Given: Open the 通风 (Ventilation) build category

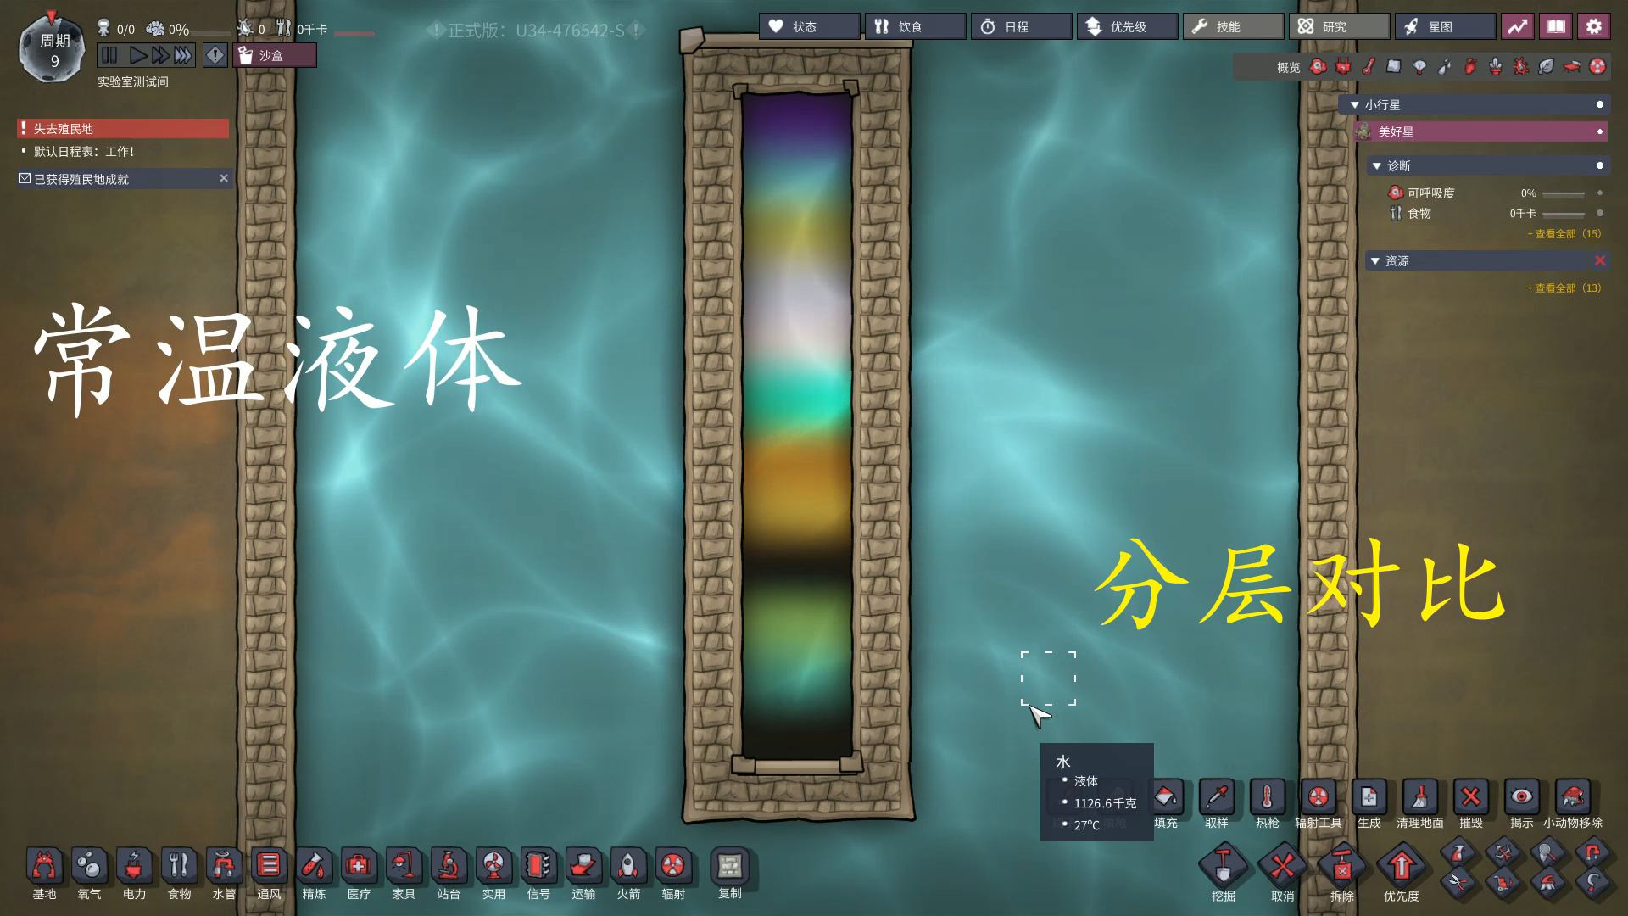Looking at the screenshot, I should (269, 867).
